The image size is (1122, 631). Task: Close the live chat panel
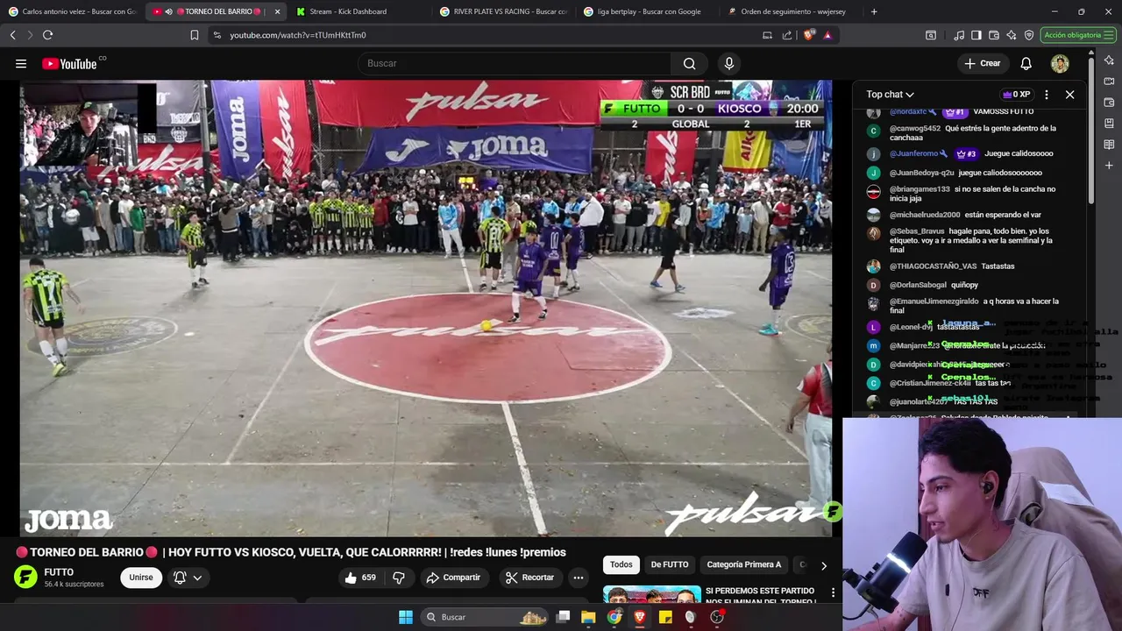tap(1069, 95)
